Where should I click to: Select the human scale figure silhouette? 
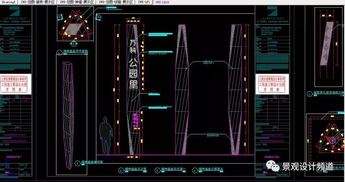pos(106,135)
